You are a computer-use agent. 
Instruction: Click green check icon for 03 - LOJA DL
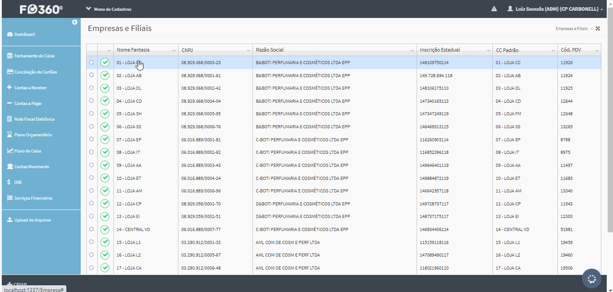click(x=105, y=88)
